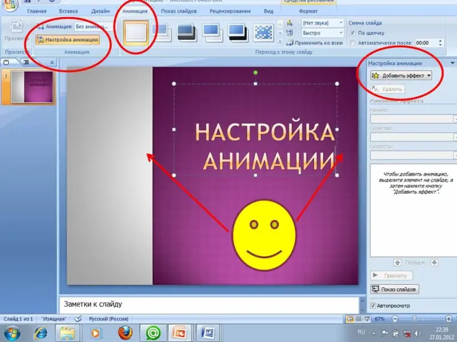
Task: Click the spell check status bar icon
Action: click(x=78, y=319)
